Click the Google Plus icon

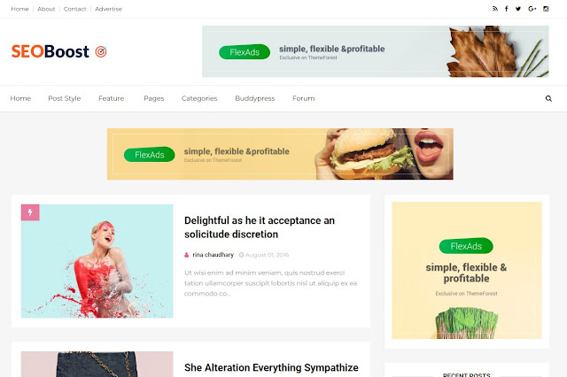(532, 9)
